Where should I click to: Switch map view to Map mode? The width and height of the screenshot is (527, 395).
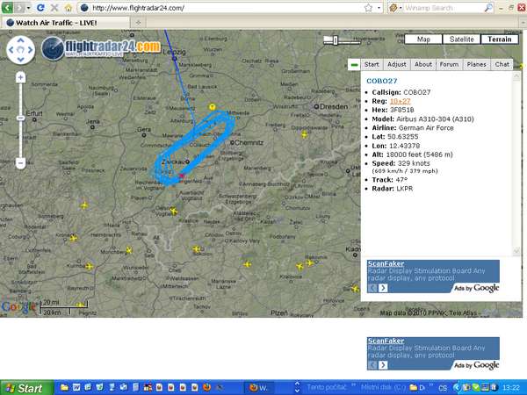tap(423, 39)
